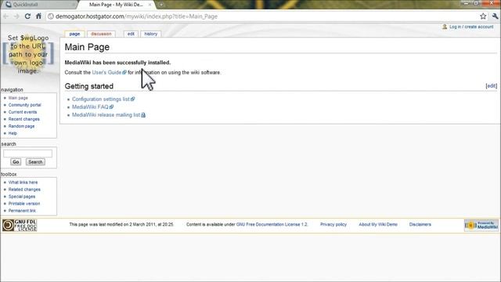Open a Random page

coord(21,126)
